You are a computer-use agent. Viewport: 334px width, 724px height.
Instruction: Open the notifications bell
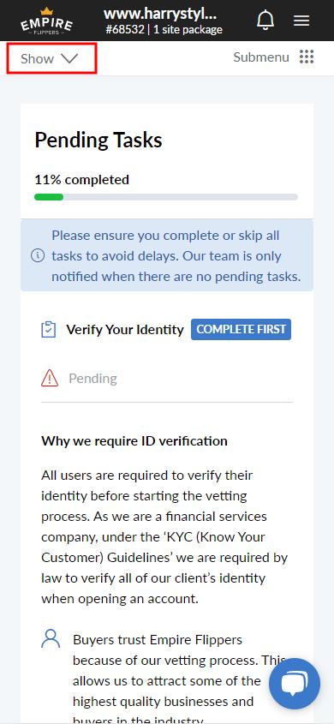(265, 21)
